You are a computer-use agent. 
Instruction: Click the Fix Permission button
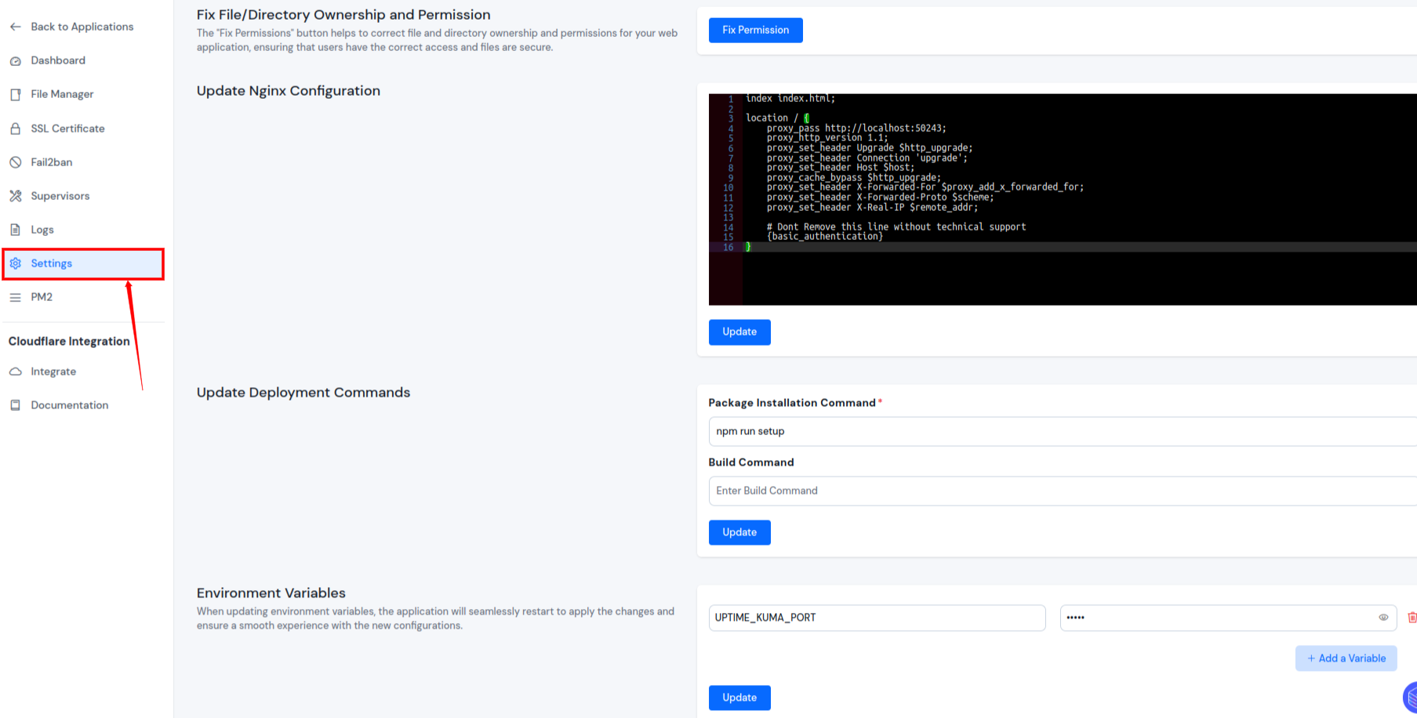(x=754, y=30)
